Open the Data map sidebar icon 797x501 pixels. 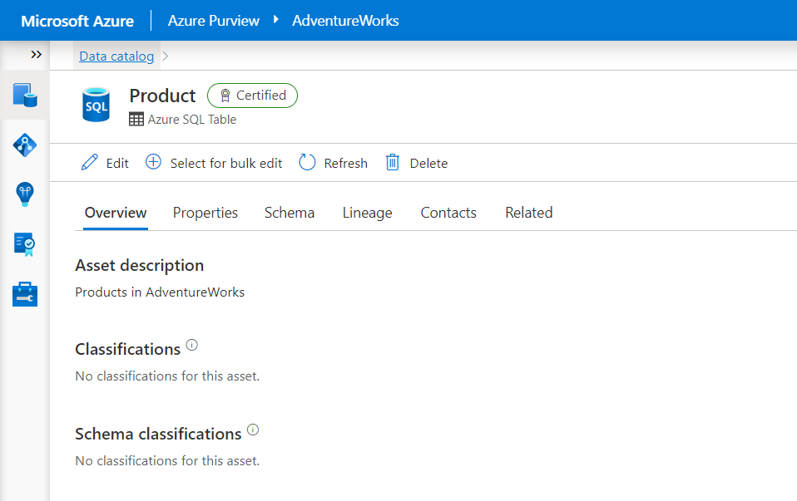[x=25, y=145]
